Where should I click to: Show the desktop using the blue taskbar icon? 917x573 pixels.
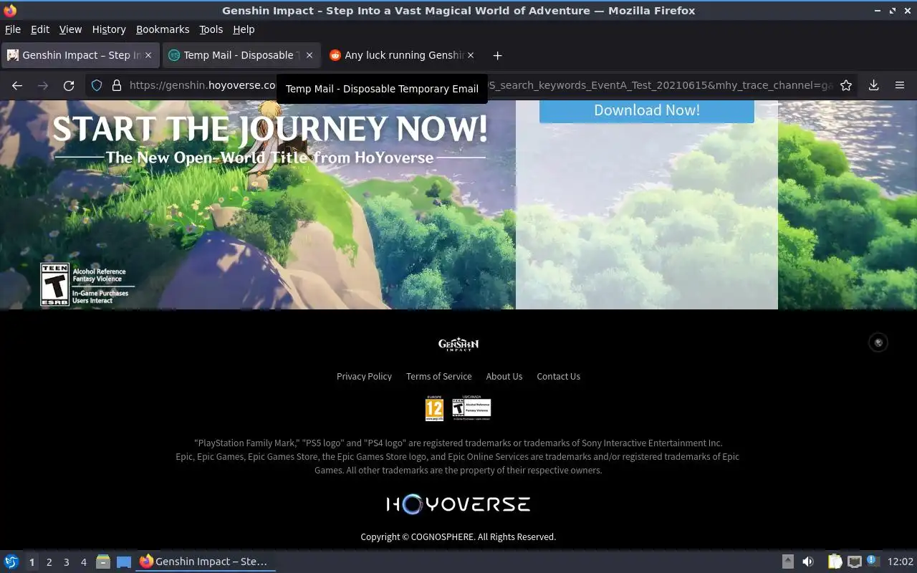click(x=124, y=562)
